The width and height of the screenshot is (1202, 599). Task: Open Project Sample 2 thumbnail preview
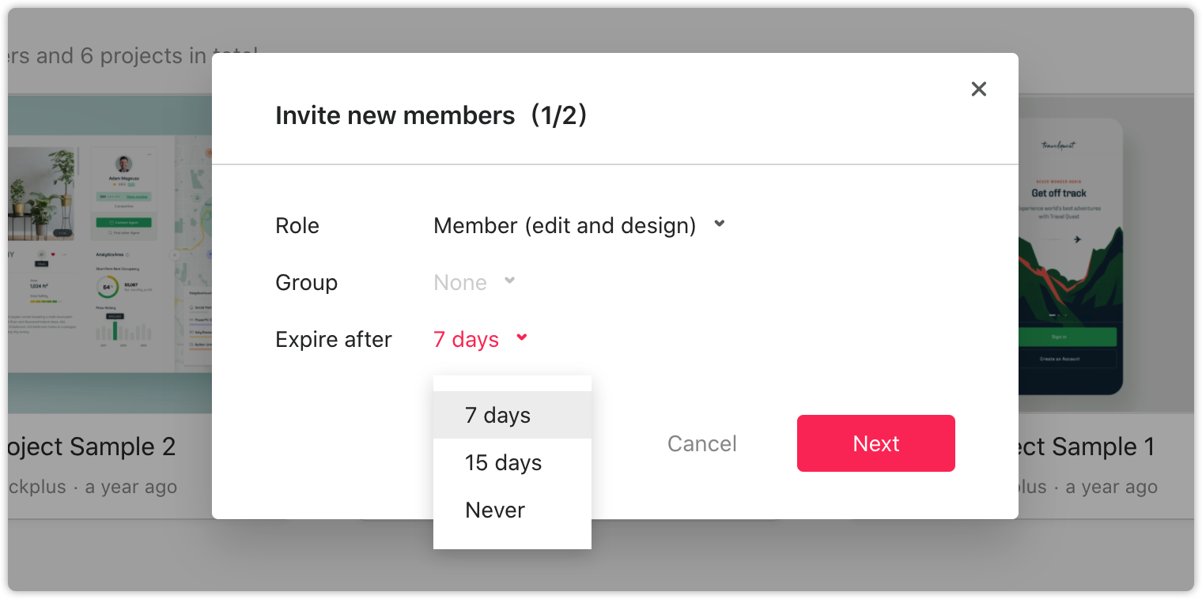point(110,254)
